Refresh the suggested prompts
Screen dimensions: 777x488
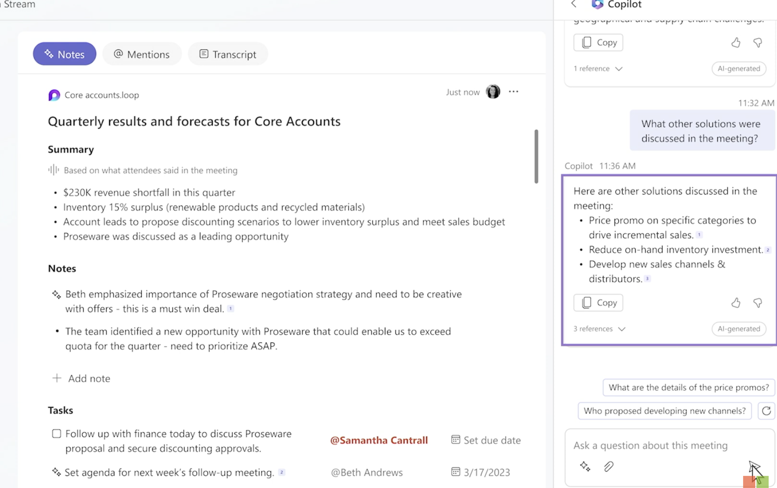(x=766, y=411)
